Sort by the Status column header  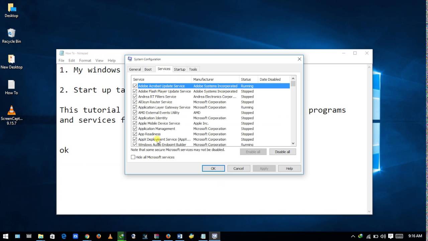coord(248,79)
